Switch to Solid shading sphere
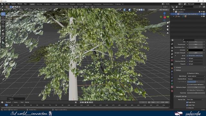Screen dimensions: 206x116 (139, 10)
